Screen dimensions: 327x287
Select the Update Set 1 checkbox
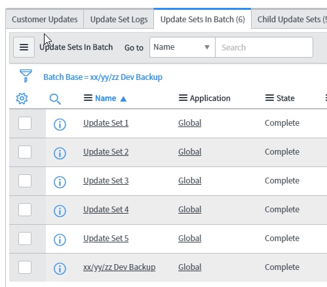click(x=25, y=123)
